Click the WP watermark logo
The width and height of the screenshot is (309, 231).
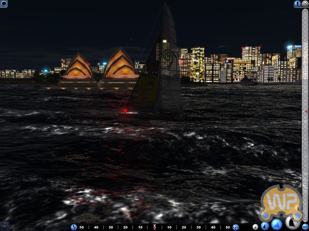(281, 202)
